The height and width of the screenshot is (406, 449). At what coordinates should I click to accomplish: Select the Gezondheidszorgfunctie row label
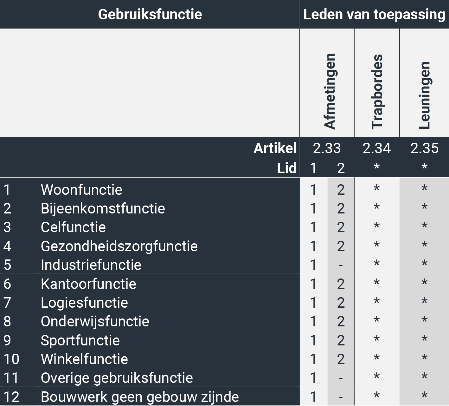[x=119, y=246]
